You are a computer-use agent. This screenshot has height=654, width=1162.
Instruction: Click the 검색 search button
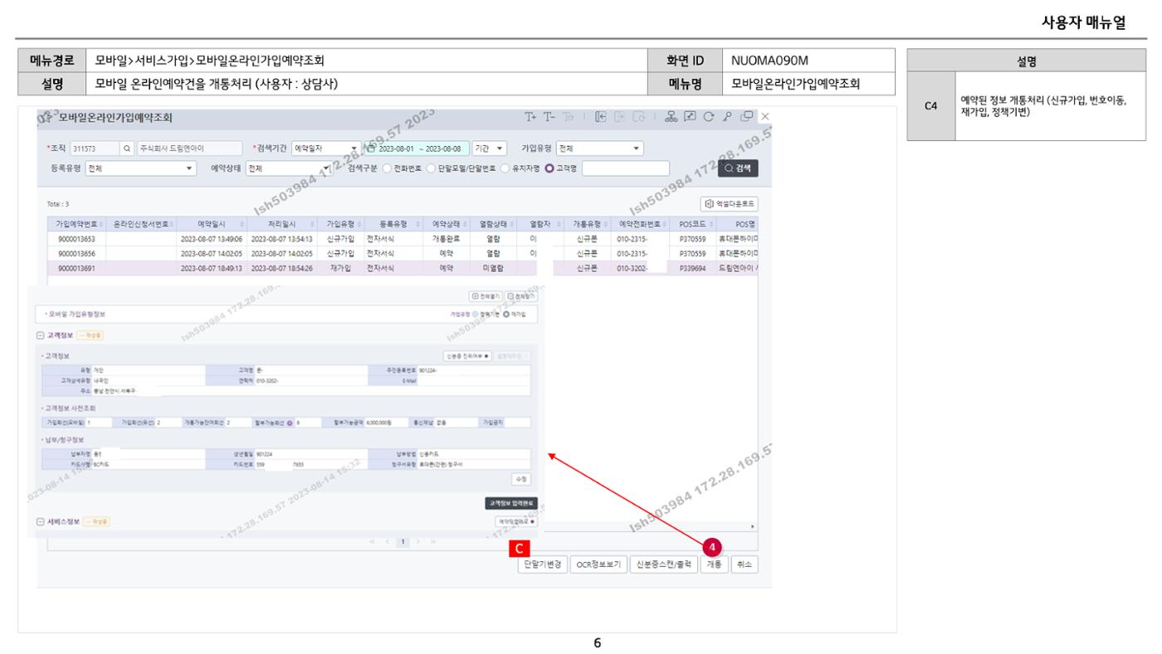coord(738,168)
